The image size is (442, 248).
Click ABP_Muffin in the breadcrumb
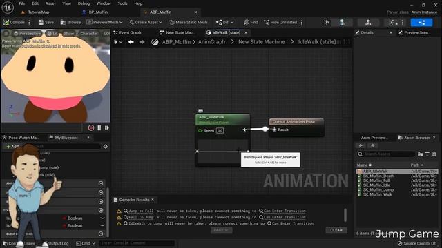click(x=176, y=42)
